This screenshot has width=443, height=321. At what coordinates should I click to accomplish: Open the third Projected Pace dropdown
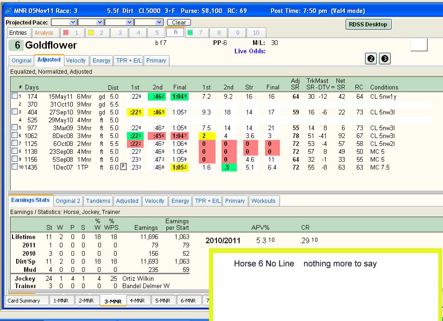point(129,22)
